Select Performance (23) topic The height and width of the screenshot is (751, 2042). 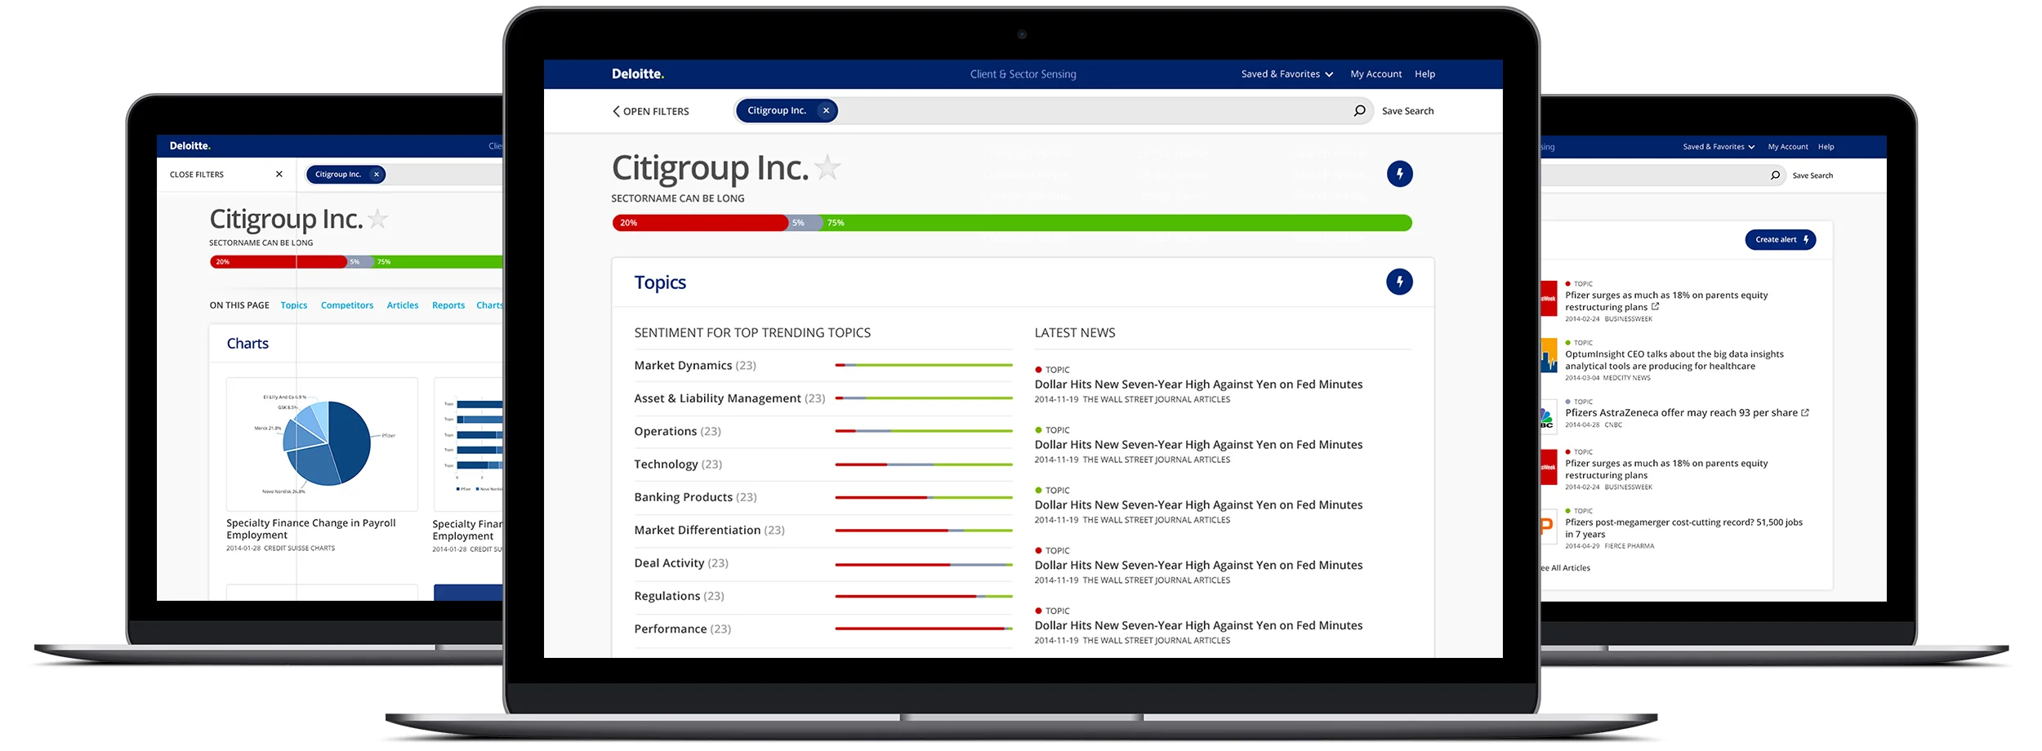coord(682,629)
